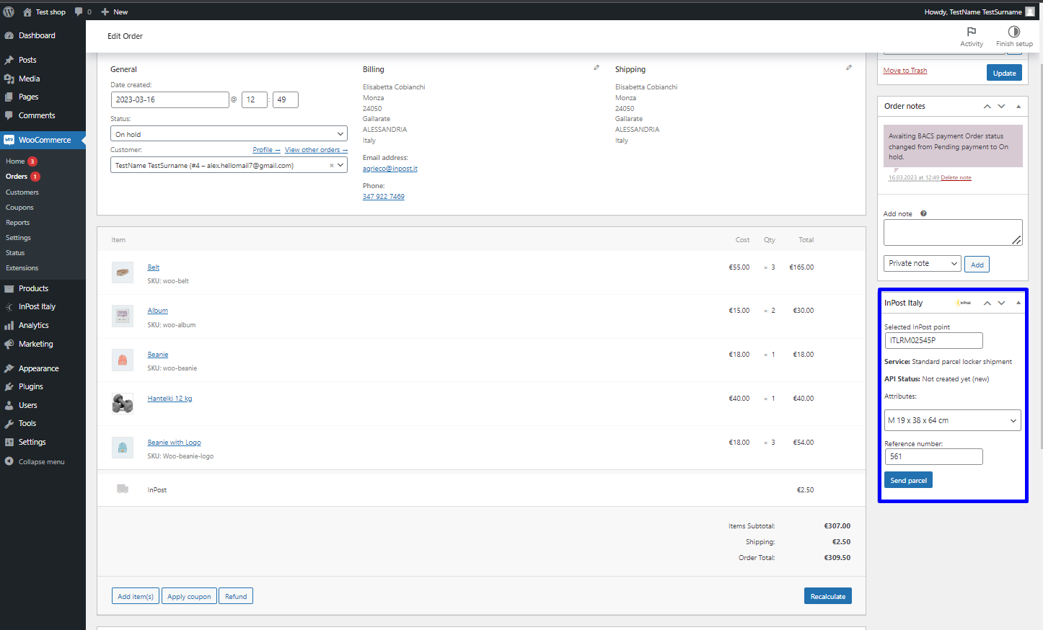
Task: Click the New plus icon in admin bar
Action: (x=105, y=12)
